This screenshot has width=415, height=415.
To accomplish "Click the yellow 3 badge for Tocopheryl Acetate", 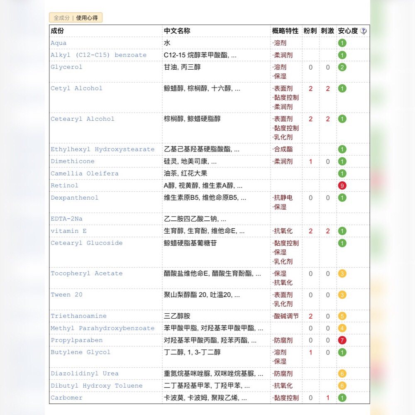I will coord(342,273).
